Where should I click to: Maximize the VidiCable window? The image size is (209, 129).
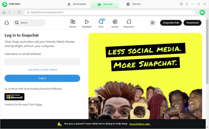tap(199, 4)
